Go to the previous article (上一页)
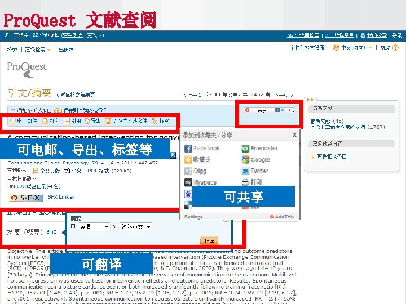Viewport: 406px width, 304px height. [x=193, y=95]
